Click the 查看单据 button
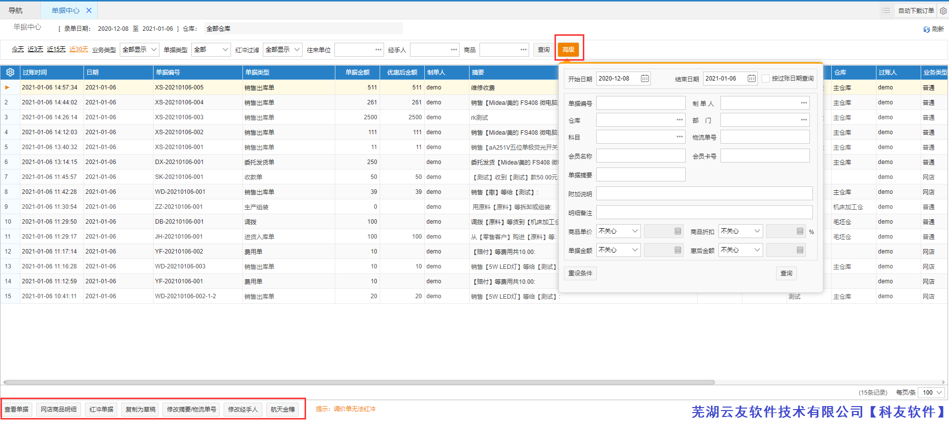 pos(16,410)
